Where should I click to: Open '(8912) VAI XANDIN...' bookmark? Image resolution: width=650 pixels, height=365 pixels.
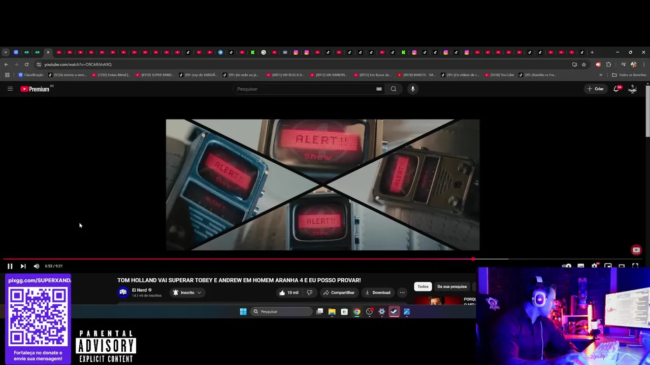point(329,75)
